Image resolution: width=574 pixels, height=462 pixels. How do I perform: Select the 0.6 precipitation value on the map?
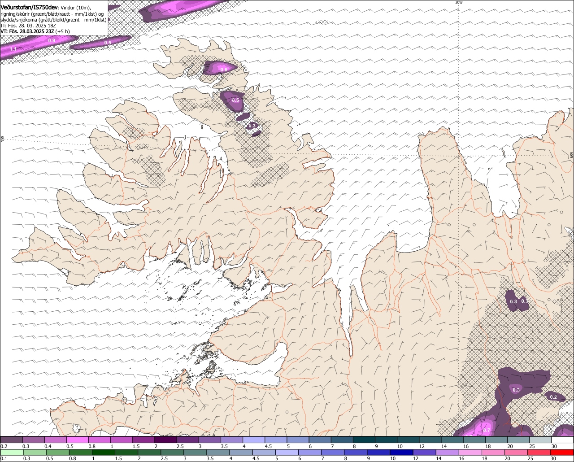pos(223,69)
